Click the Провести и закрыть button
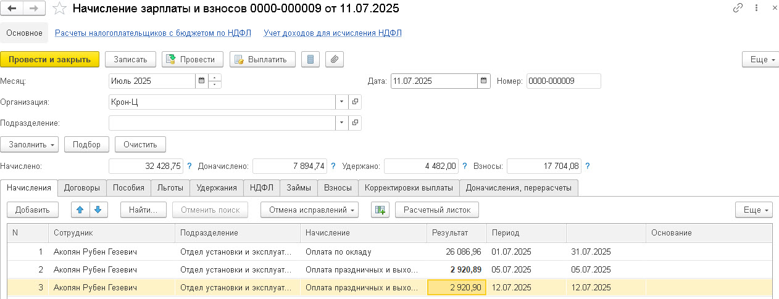Image resolution: width=779 pixels, height=299 pixels. tap(50, 59)
